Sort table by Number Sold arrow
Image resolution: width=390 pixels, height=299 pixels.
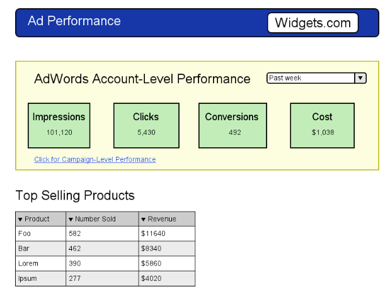(x=71, y=219)
